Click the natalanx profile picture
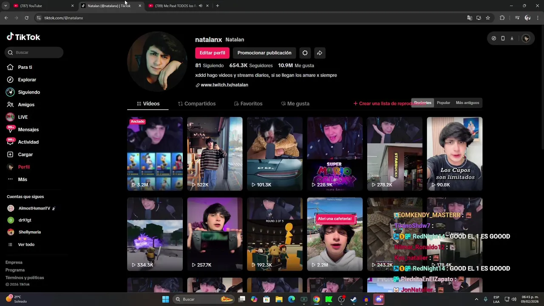This screenshot has width=544, height=306. [157, 62]
